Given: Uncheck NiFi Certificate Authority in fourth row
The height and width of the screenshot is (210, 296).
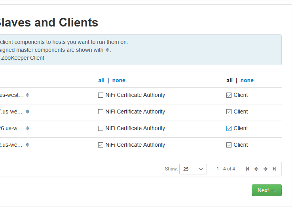Looking at the screenshot, I should point(101,145).
